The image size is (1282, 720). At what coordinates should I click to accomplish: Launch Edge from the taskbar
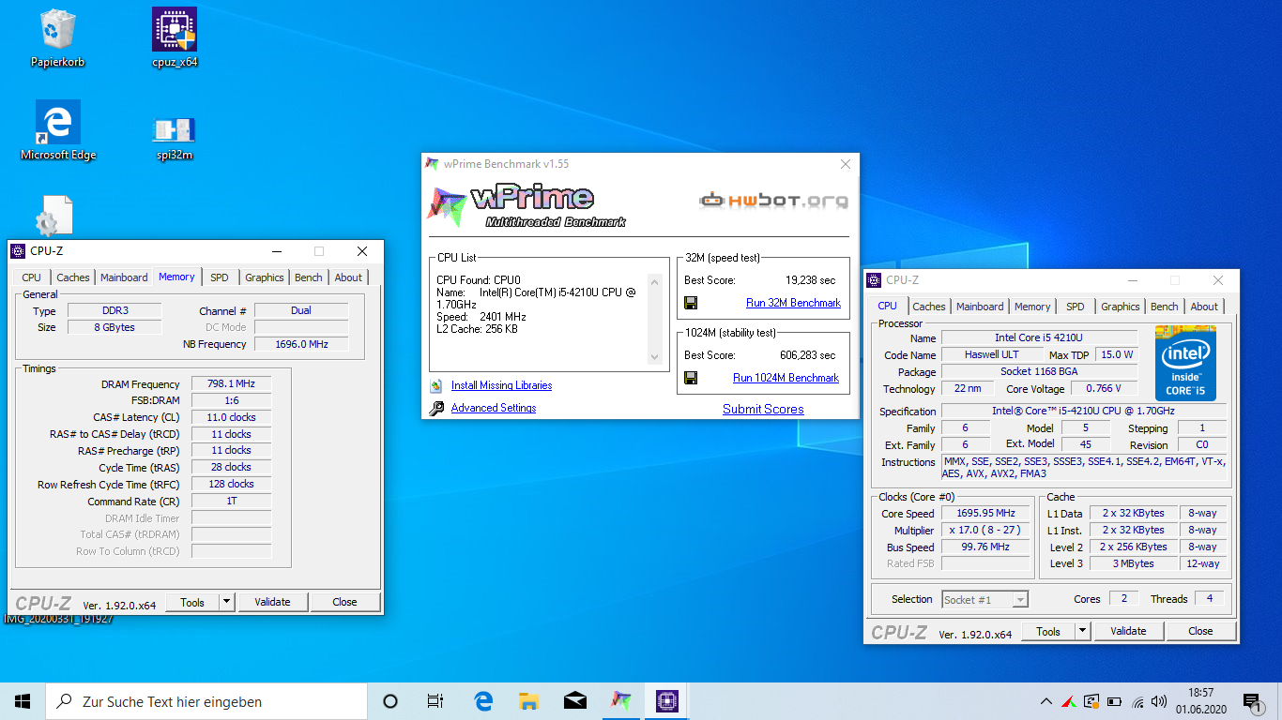pyautogui.click(x=483, y=701)
